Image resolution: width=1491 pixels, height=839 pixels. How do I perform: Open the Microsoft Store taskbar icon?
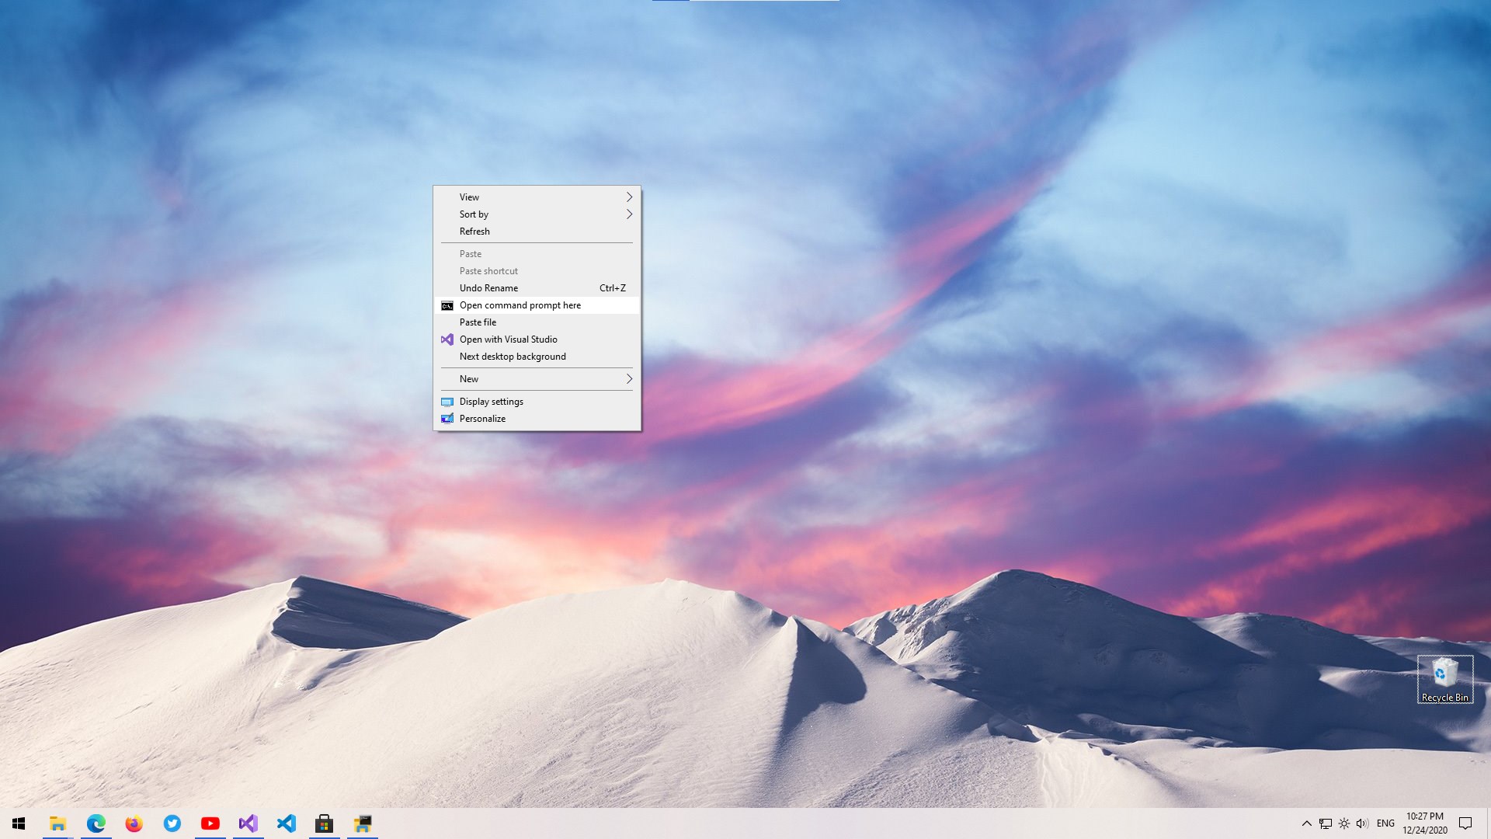(x=324, y=823)
